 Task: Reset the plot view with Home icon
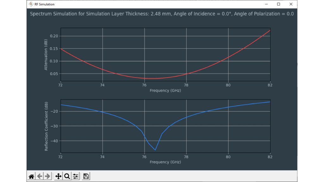(x=31, y=176)
